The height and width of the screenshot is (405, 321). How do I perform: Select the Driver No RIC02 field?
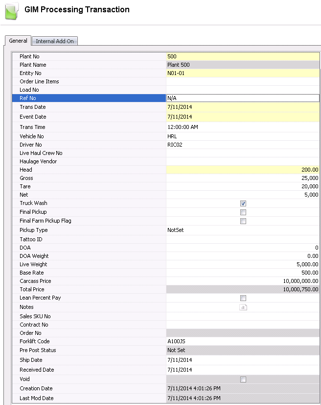click(243, 145)
